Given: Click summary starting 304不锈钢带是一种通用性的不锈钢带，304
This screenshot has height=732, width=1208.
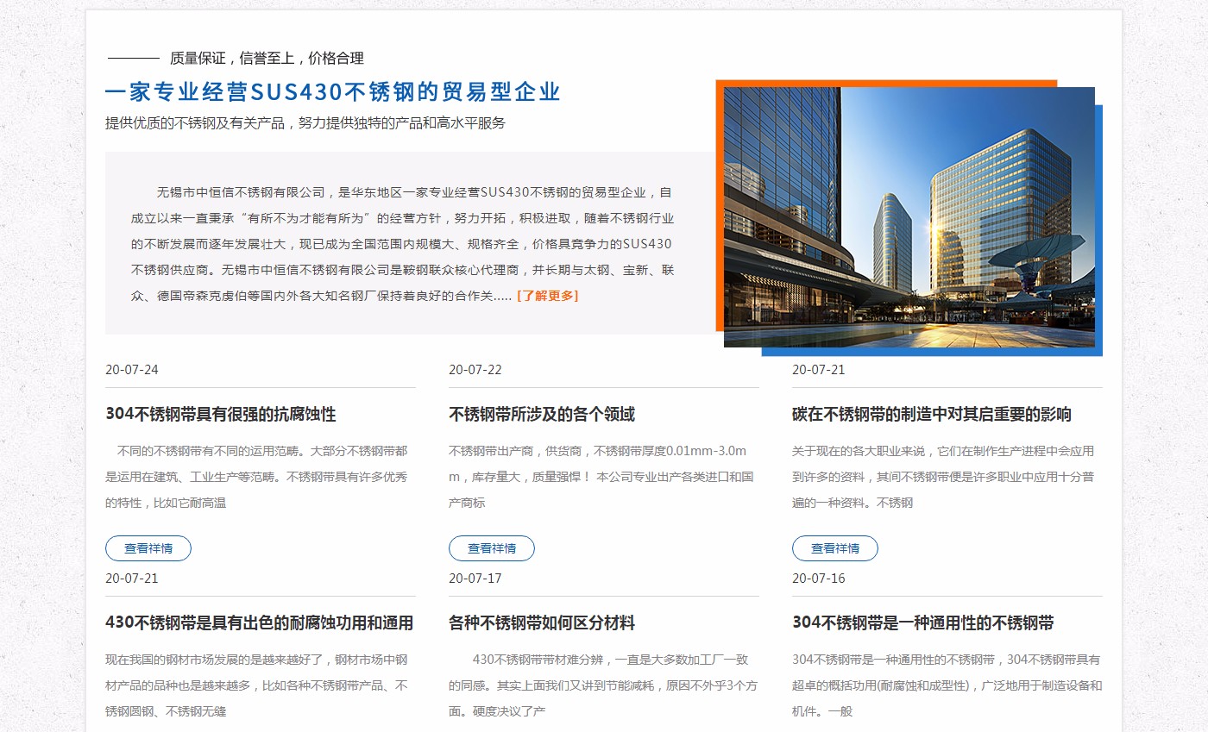Looking at the screenshot, I should click(947, 685).
